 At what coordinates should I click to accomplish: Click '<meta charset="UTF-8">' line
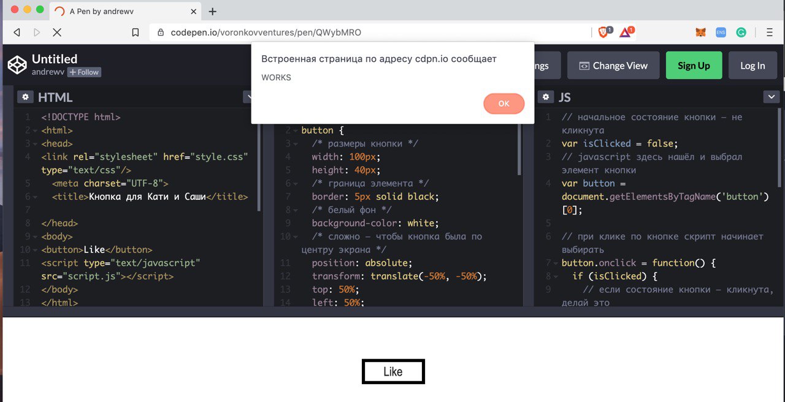tap(110, 183)
